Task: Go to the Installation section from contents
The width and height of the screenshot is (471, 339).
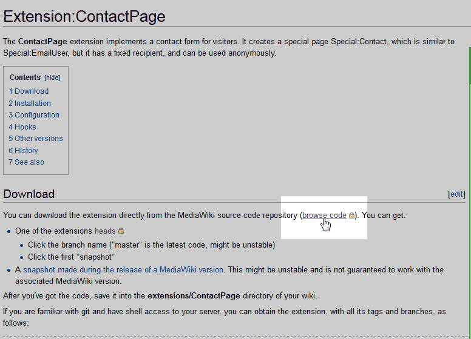Action: click(x=30, y=104)
